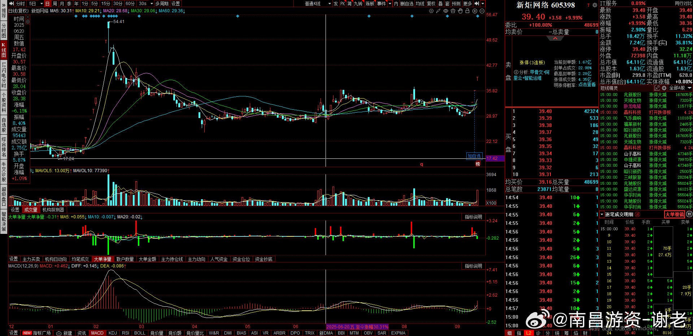Toggle 连板 indicator
This screenshot has width=693, height=336.
pyautogui.click(x=370, y=4)
